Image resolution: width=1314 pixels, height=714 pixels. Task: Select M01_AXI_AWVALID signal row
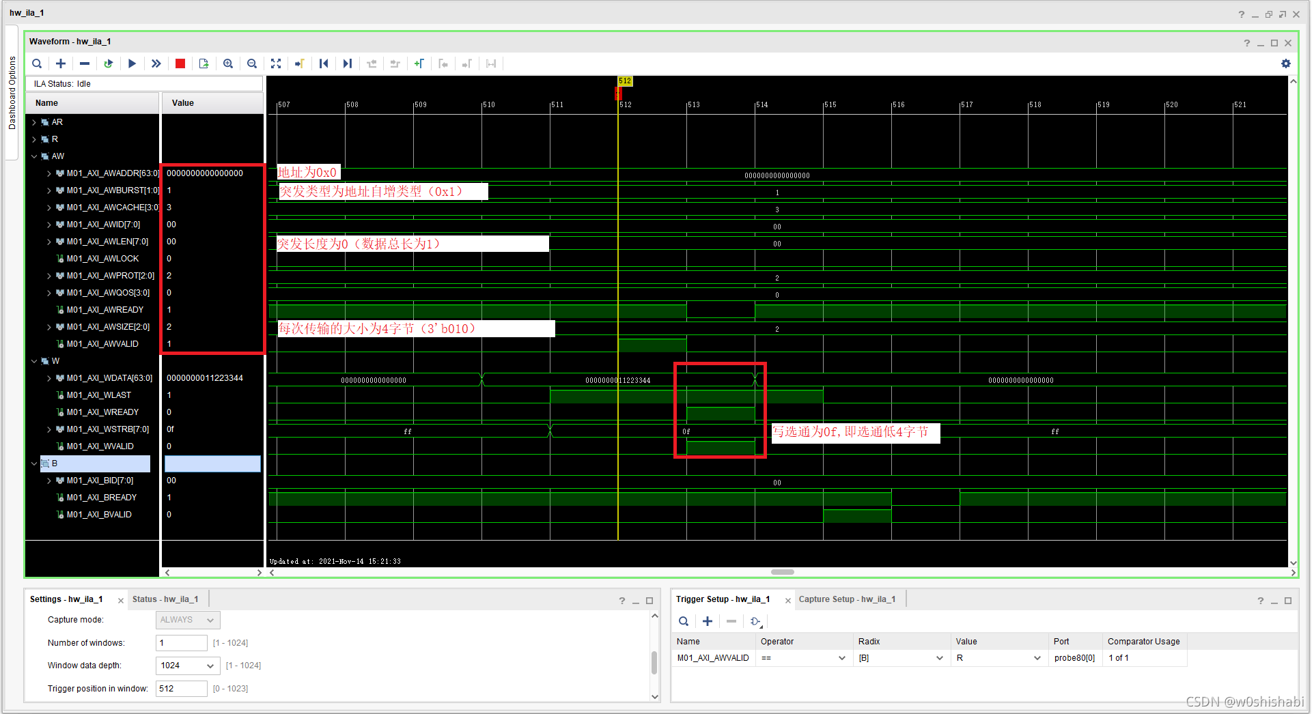pos(102,344)
